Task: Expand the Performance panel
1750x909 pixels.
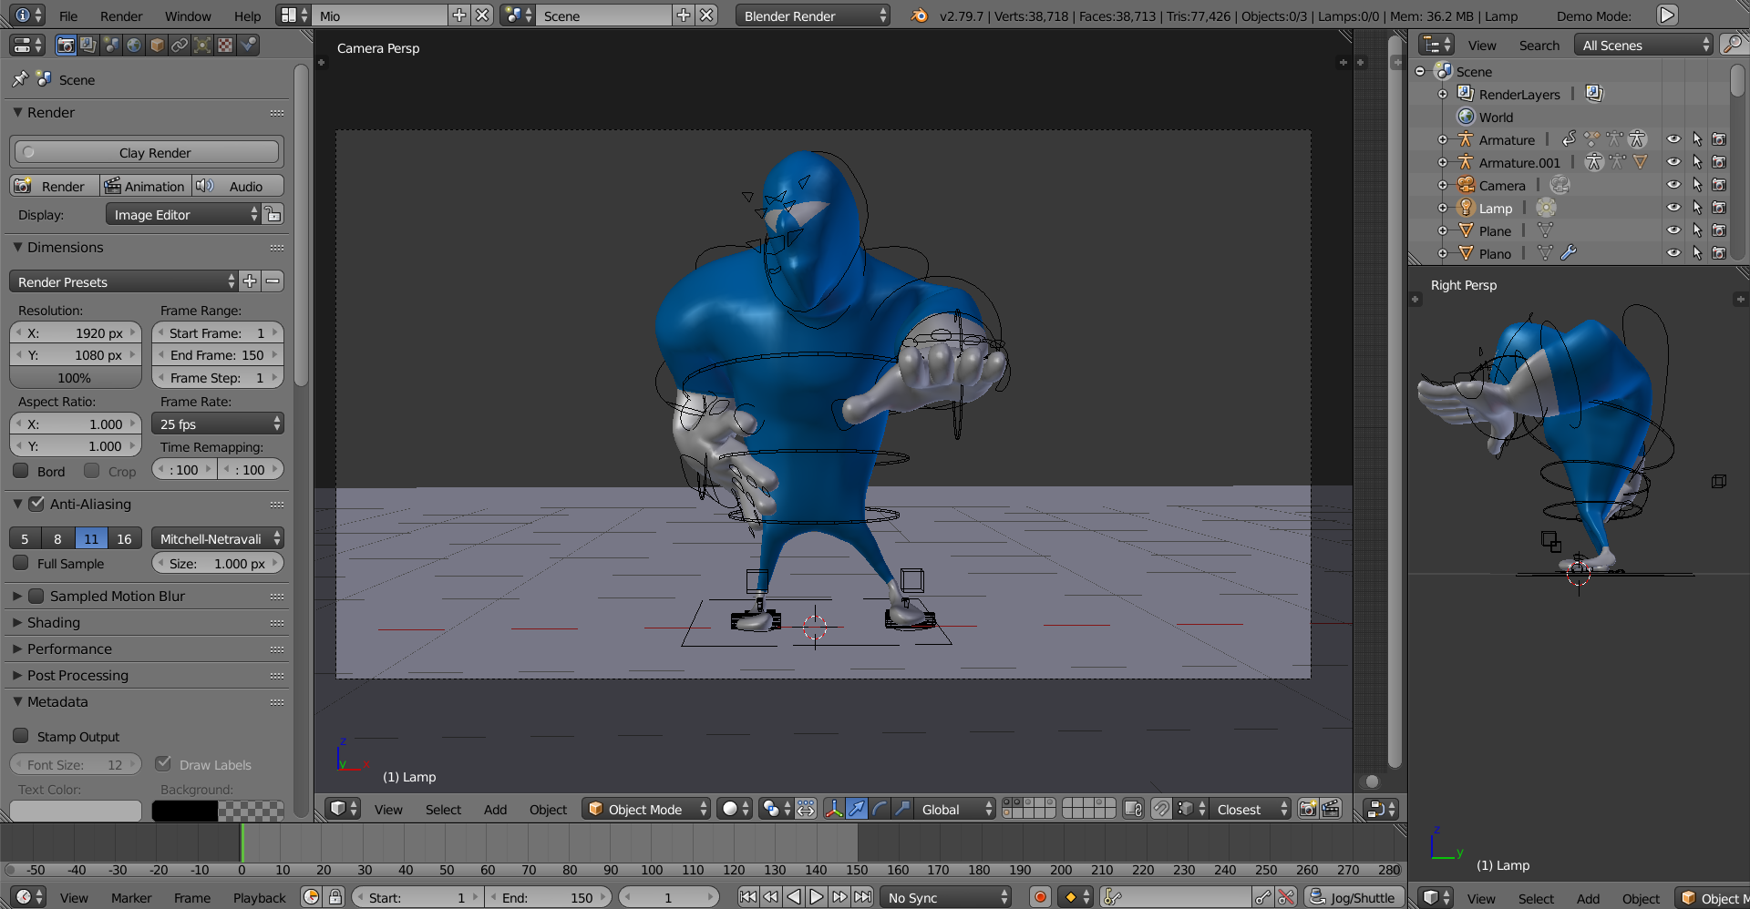Action: click(x=69, y=649)
